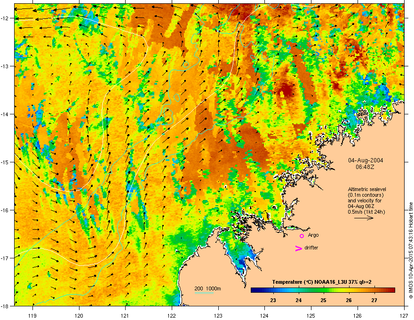Click the '(0.1m contours)' caption line
Viewport: 414px width, 320px height.
tap(366, 195)
